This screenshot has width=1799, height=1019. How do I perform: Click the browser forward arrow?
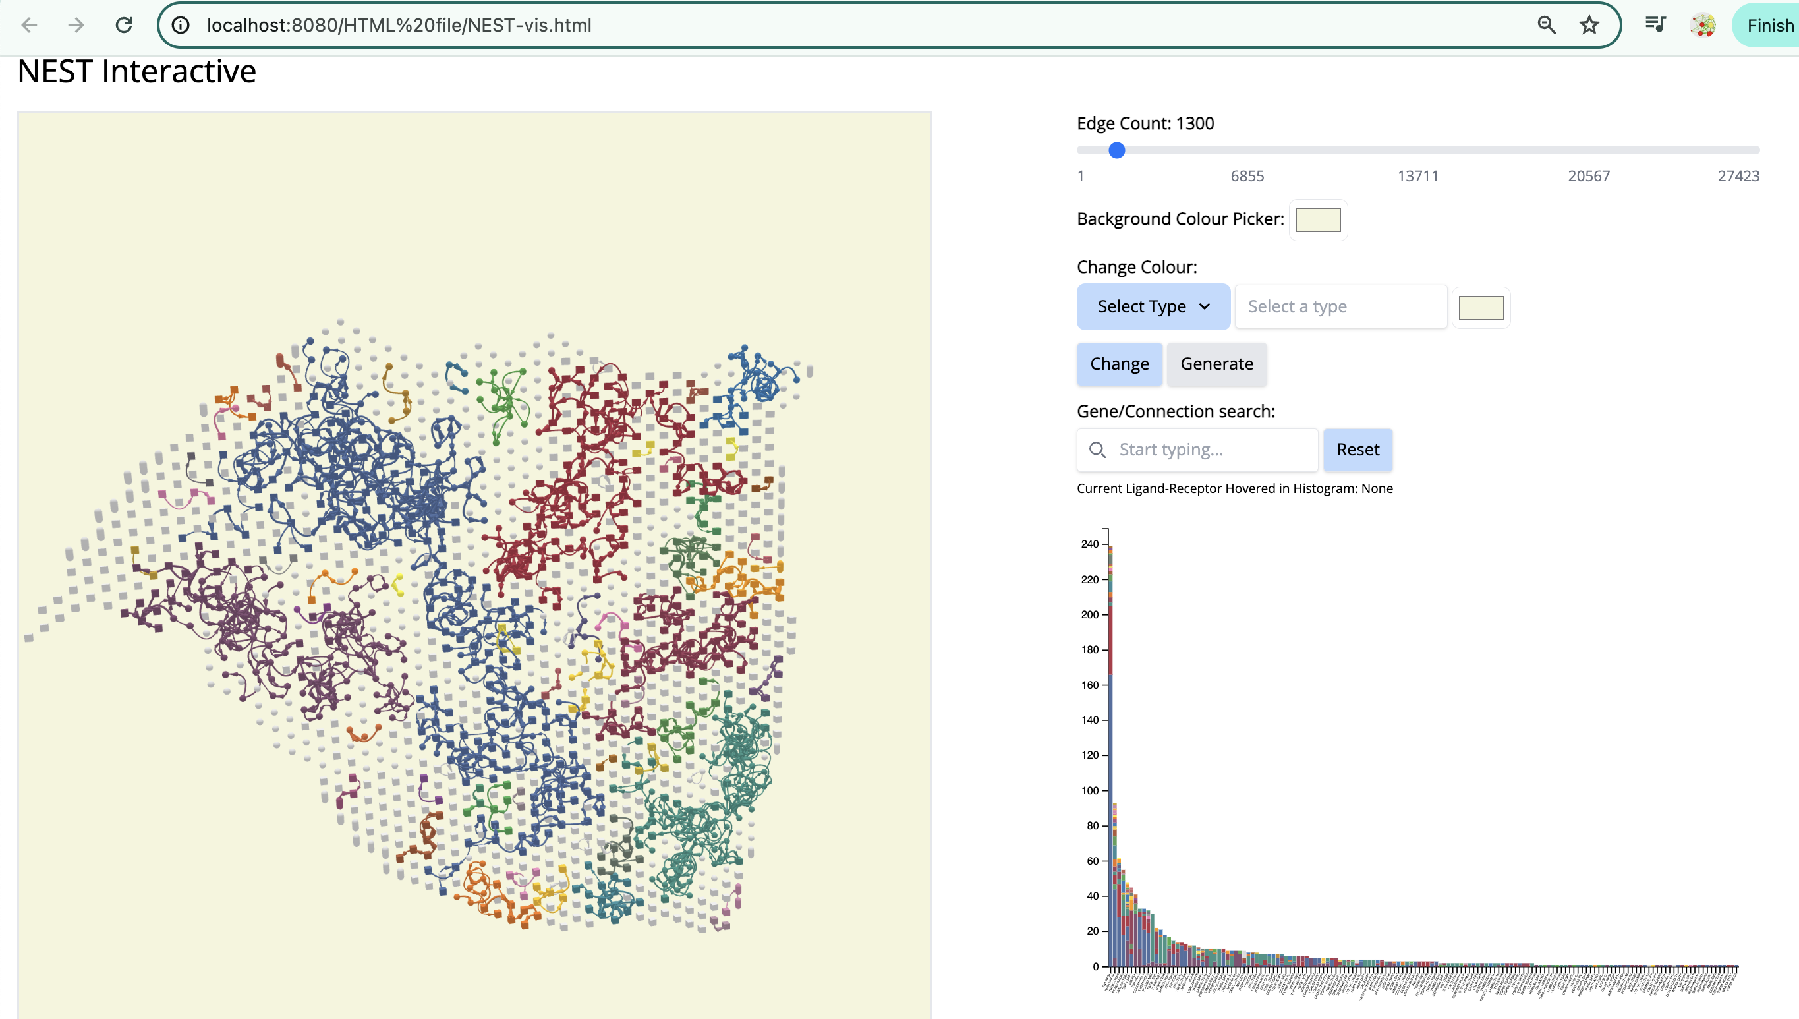(76, 25)
